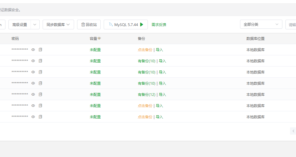The height and width of the screenshot is (157, 296).
Task: Show the password in the second database row
Action: (x=33, y=61)
